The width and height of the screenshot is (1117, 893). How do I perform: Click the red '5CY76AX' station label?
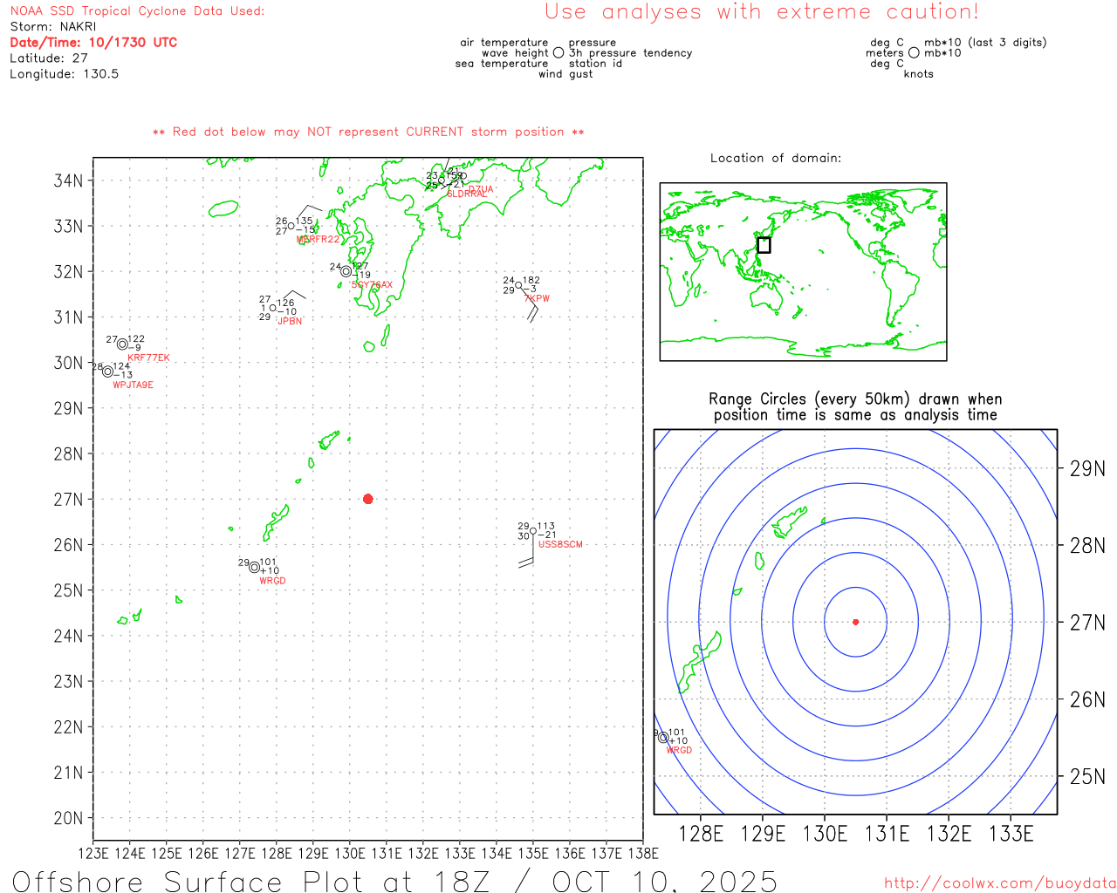pyautogui.click(x=372, y=284)
